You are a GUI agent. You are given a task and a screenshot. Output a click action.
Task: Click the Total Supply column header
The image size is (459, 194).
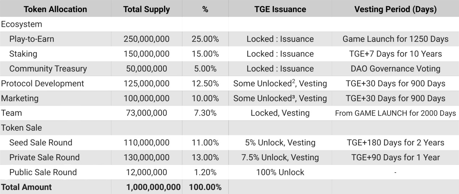coord(146,10)
